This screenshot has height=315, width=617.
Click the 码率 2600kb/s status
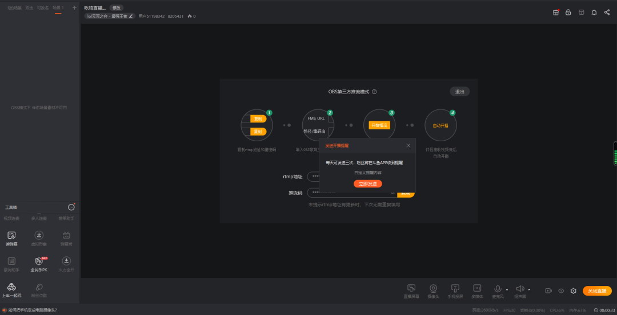click(485, 310)
